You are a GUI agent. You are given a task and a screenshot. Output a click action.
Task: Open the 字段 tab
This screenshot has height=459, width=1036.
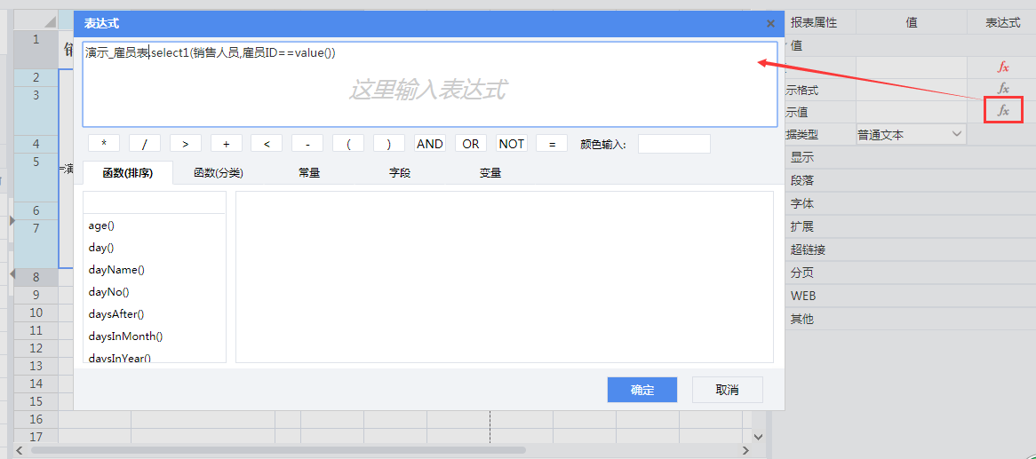[x=400, y=173]
